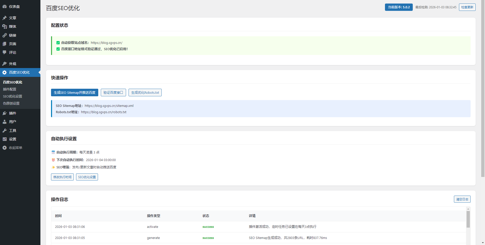Click the dashboard gauge icon in sidebar

5,7
